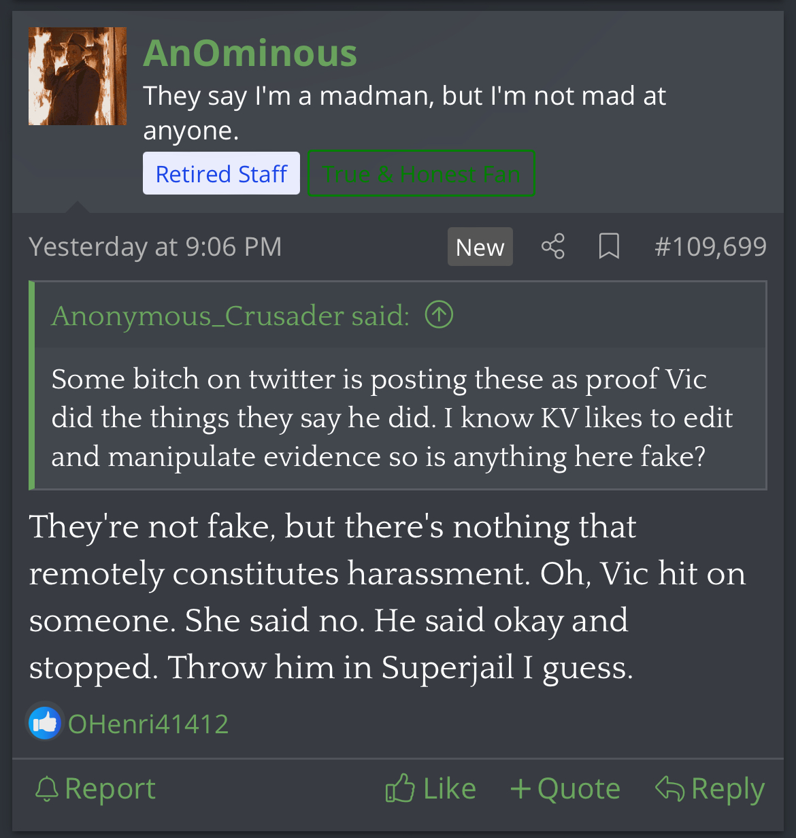Open the post number #109,699 permalink
Image resolution: width=796 pixels, height=838 pixels.
coord(710,246)
